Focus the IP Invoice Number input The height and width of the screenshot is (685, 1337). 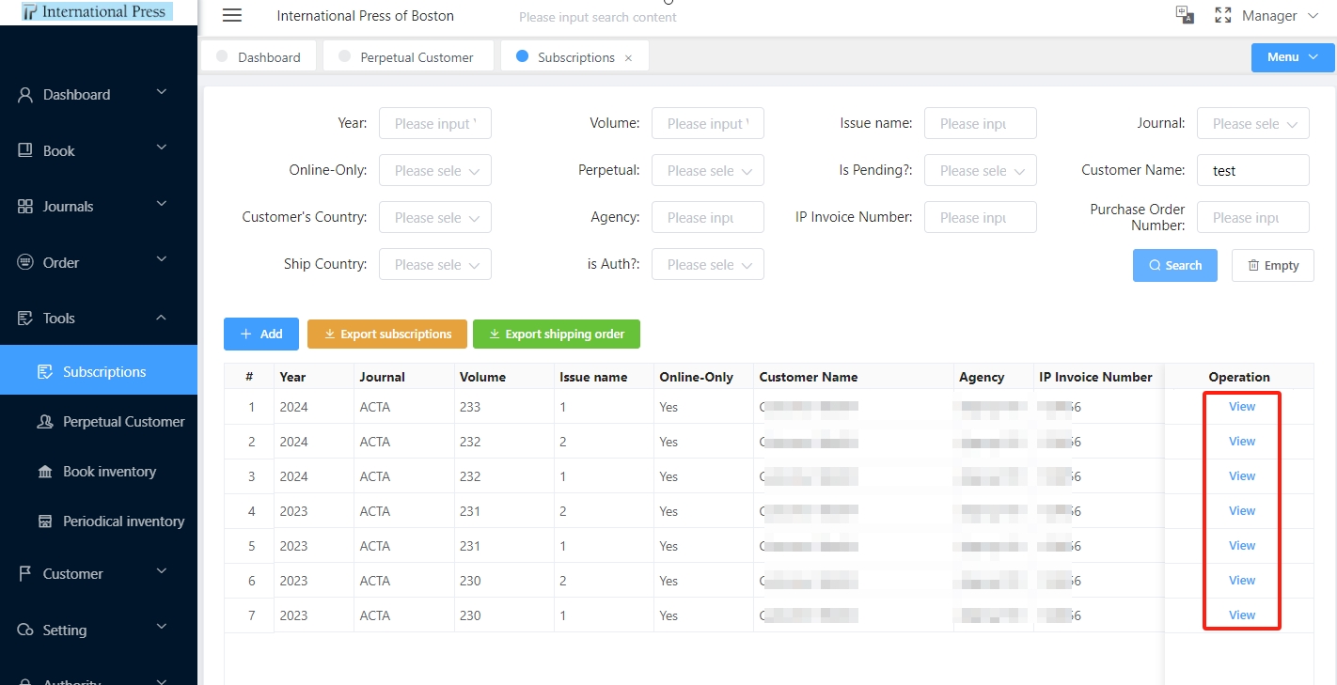(980, 217)
